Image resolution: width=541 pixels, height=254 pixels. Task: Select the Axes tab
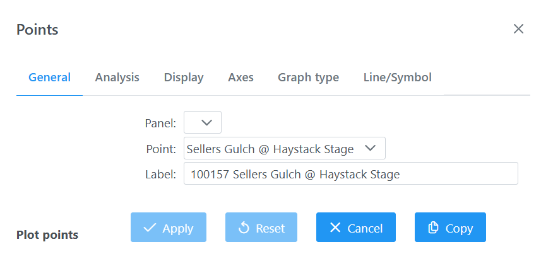[x=241, y=77]
